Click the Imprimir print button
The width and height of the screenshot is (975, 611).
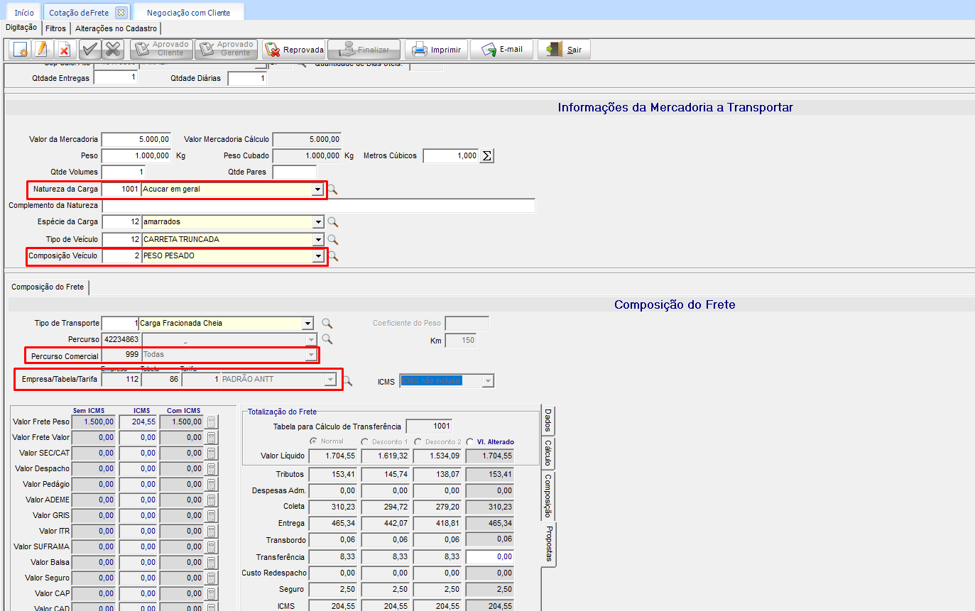pyautogui.click(x=437, y=50)
